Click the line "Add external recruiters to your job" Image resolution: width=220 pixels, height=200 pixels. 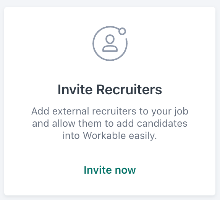[x=110, y=111]
